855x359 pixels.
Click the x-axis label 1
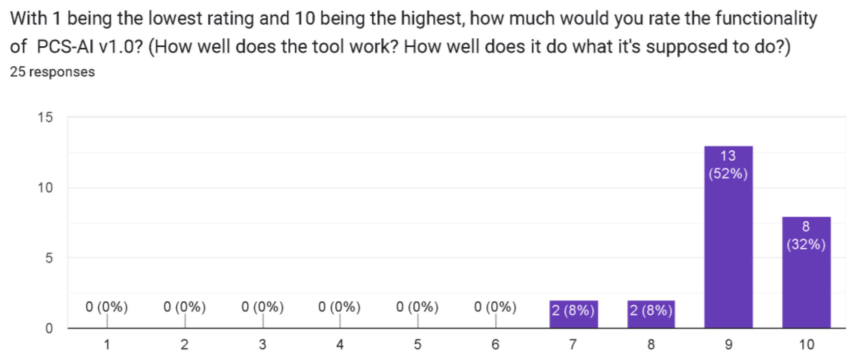click(107, 345)
